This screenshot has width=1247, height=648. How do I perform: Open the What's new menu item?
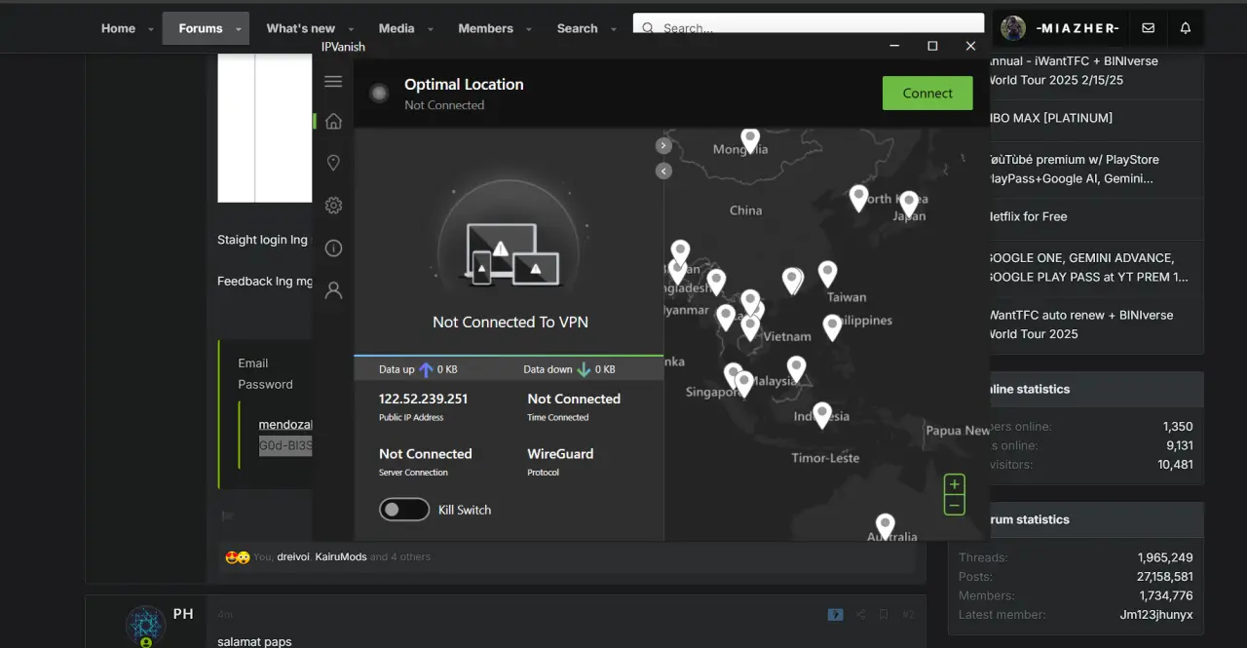(x=300, y=28)
